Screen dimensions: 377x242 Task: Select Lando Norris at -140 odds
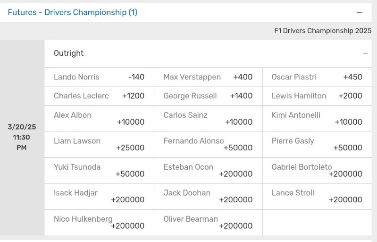[x=99, y=77]
